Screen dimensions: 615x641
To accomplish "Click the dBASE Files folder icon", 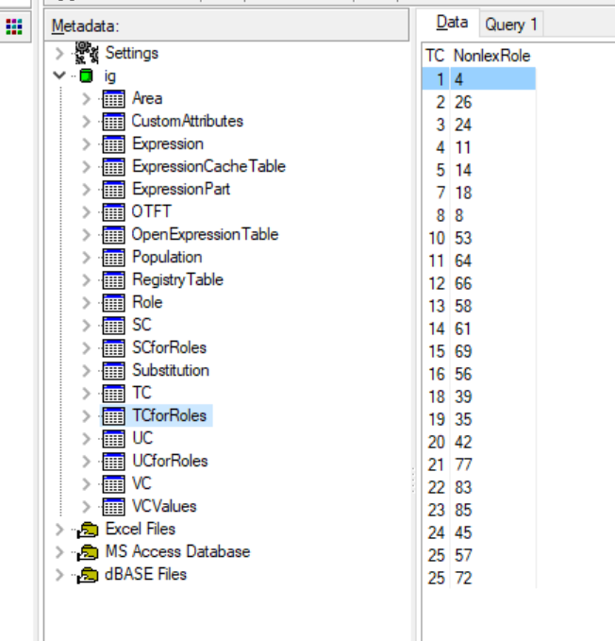I will click(89, 574).
